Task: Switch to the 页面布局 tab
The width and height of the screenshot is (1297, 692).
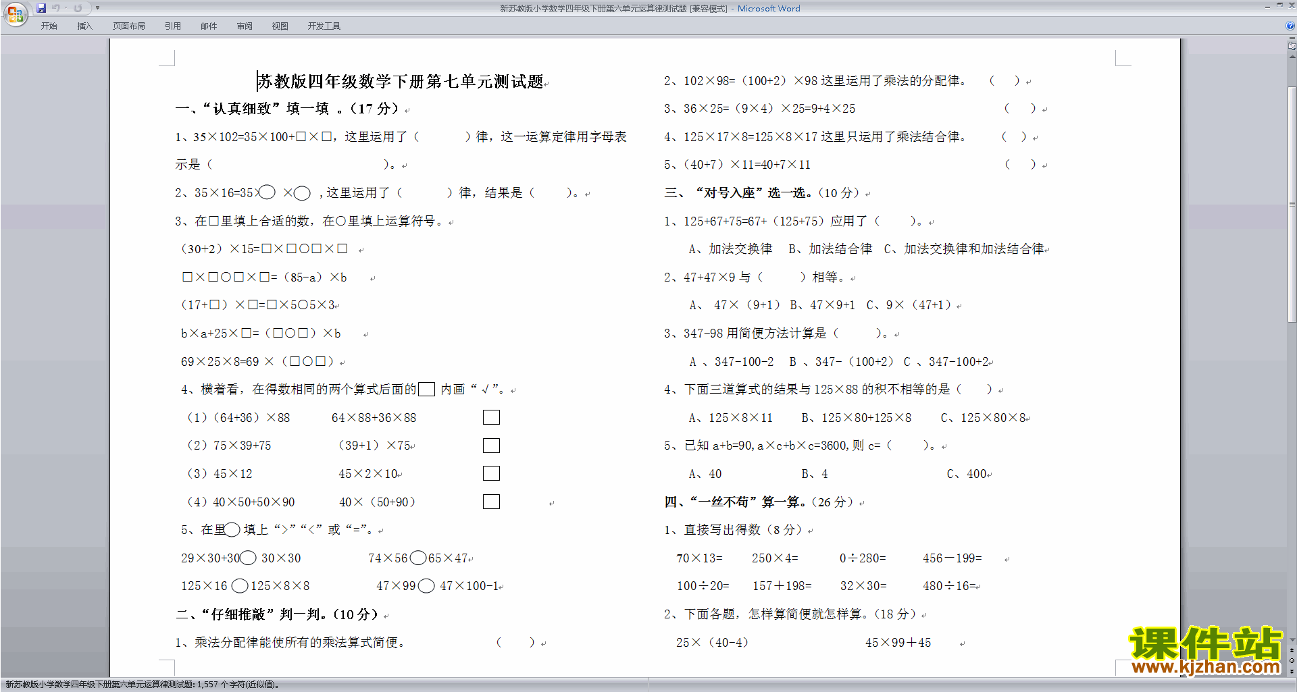Action: pos(129,26)
